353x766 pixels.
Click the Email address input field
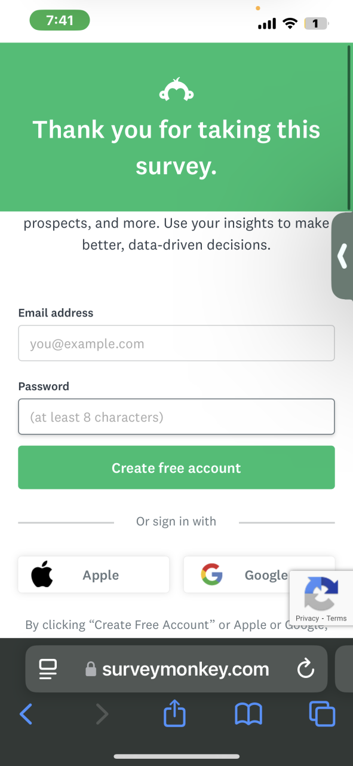click(176, 343)
